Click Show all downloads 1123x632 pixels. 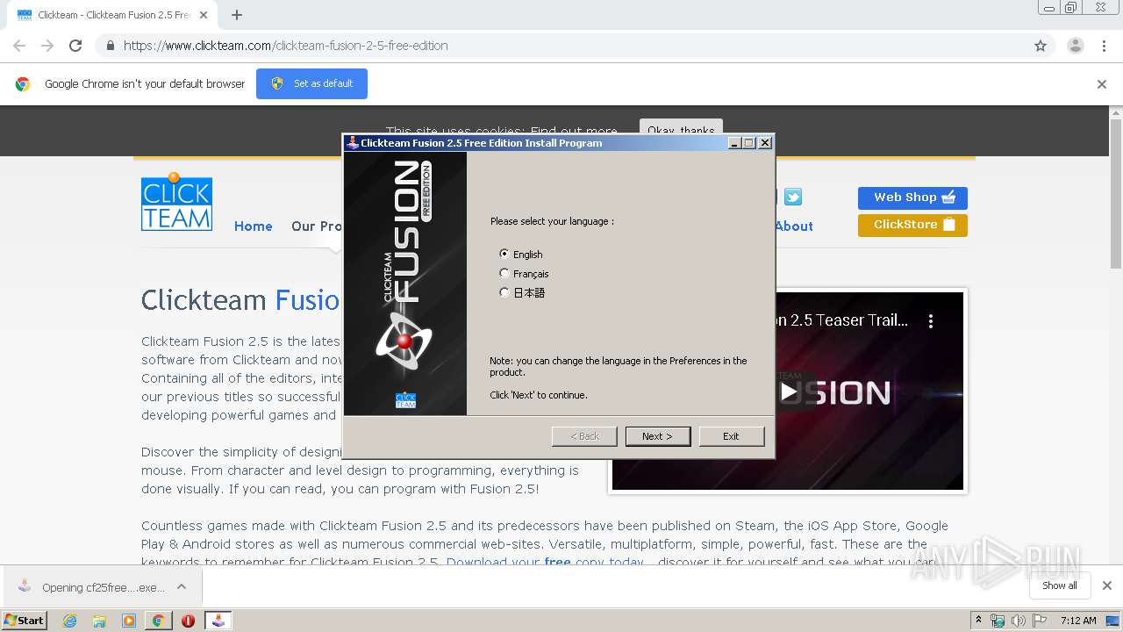[1060, 585]
